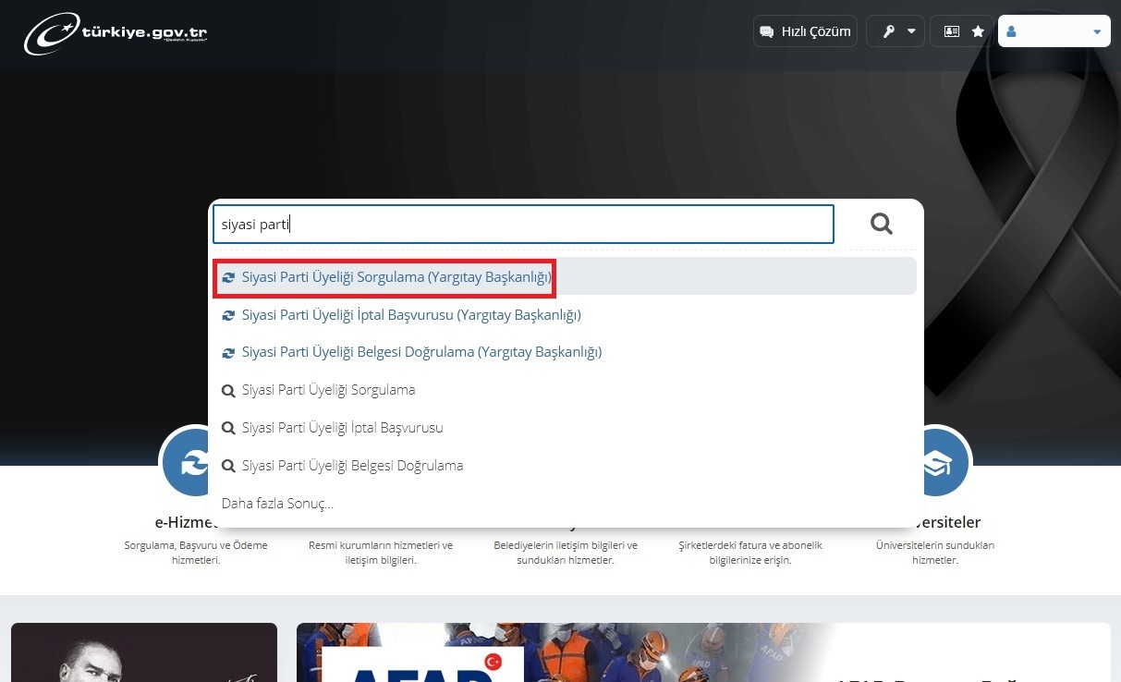
Task: Open favorites star icon
Action: point(978,31)
